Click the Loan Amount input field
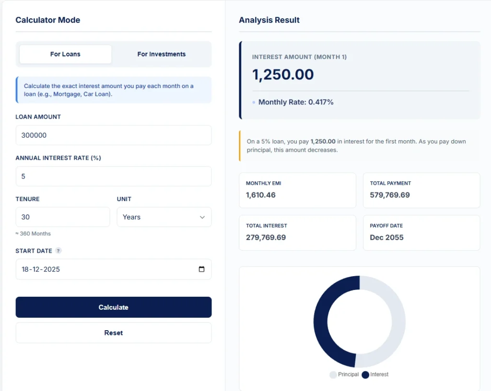The width and height of the screenshot is (491, 391). click(113, 135)
